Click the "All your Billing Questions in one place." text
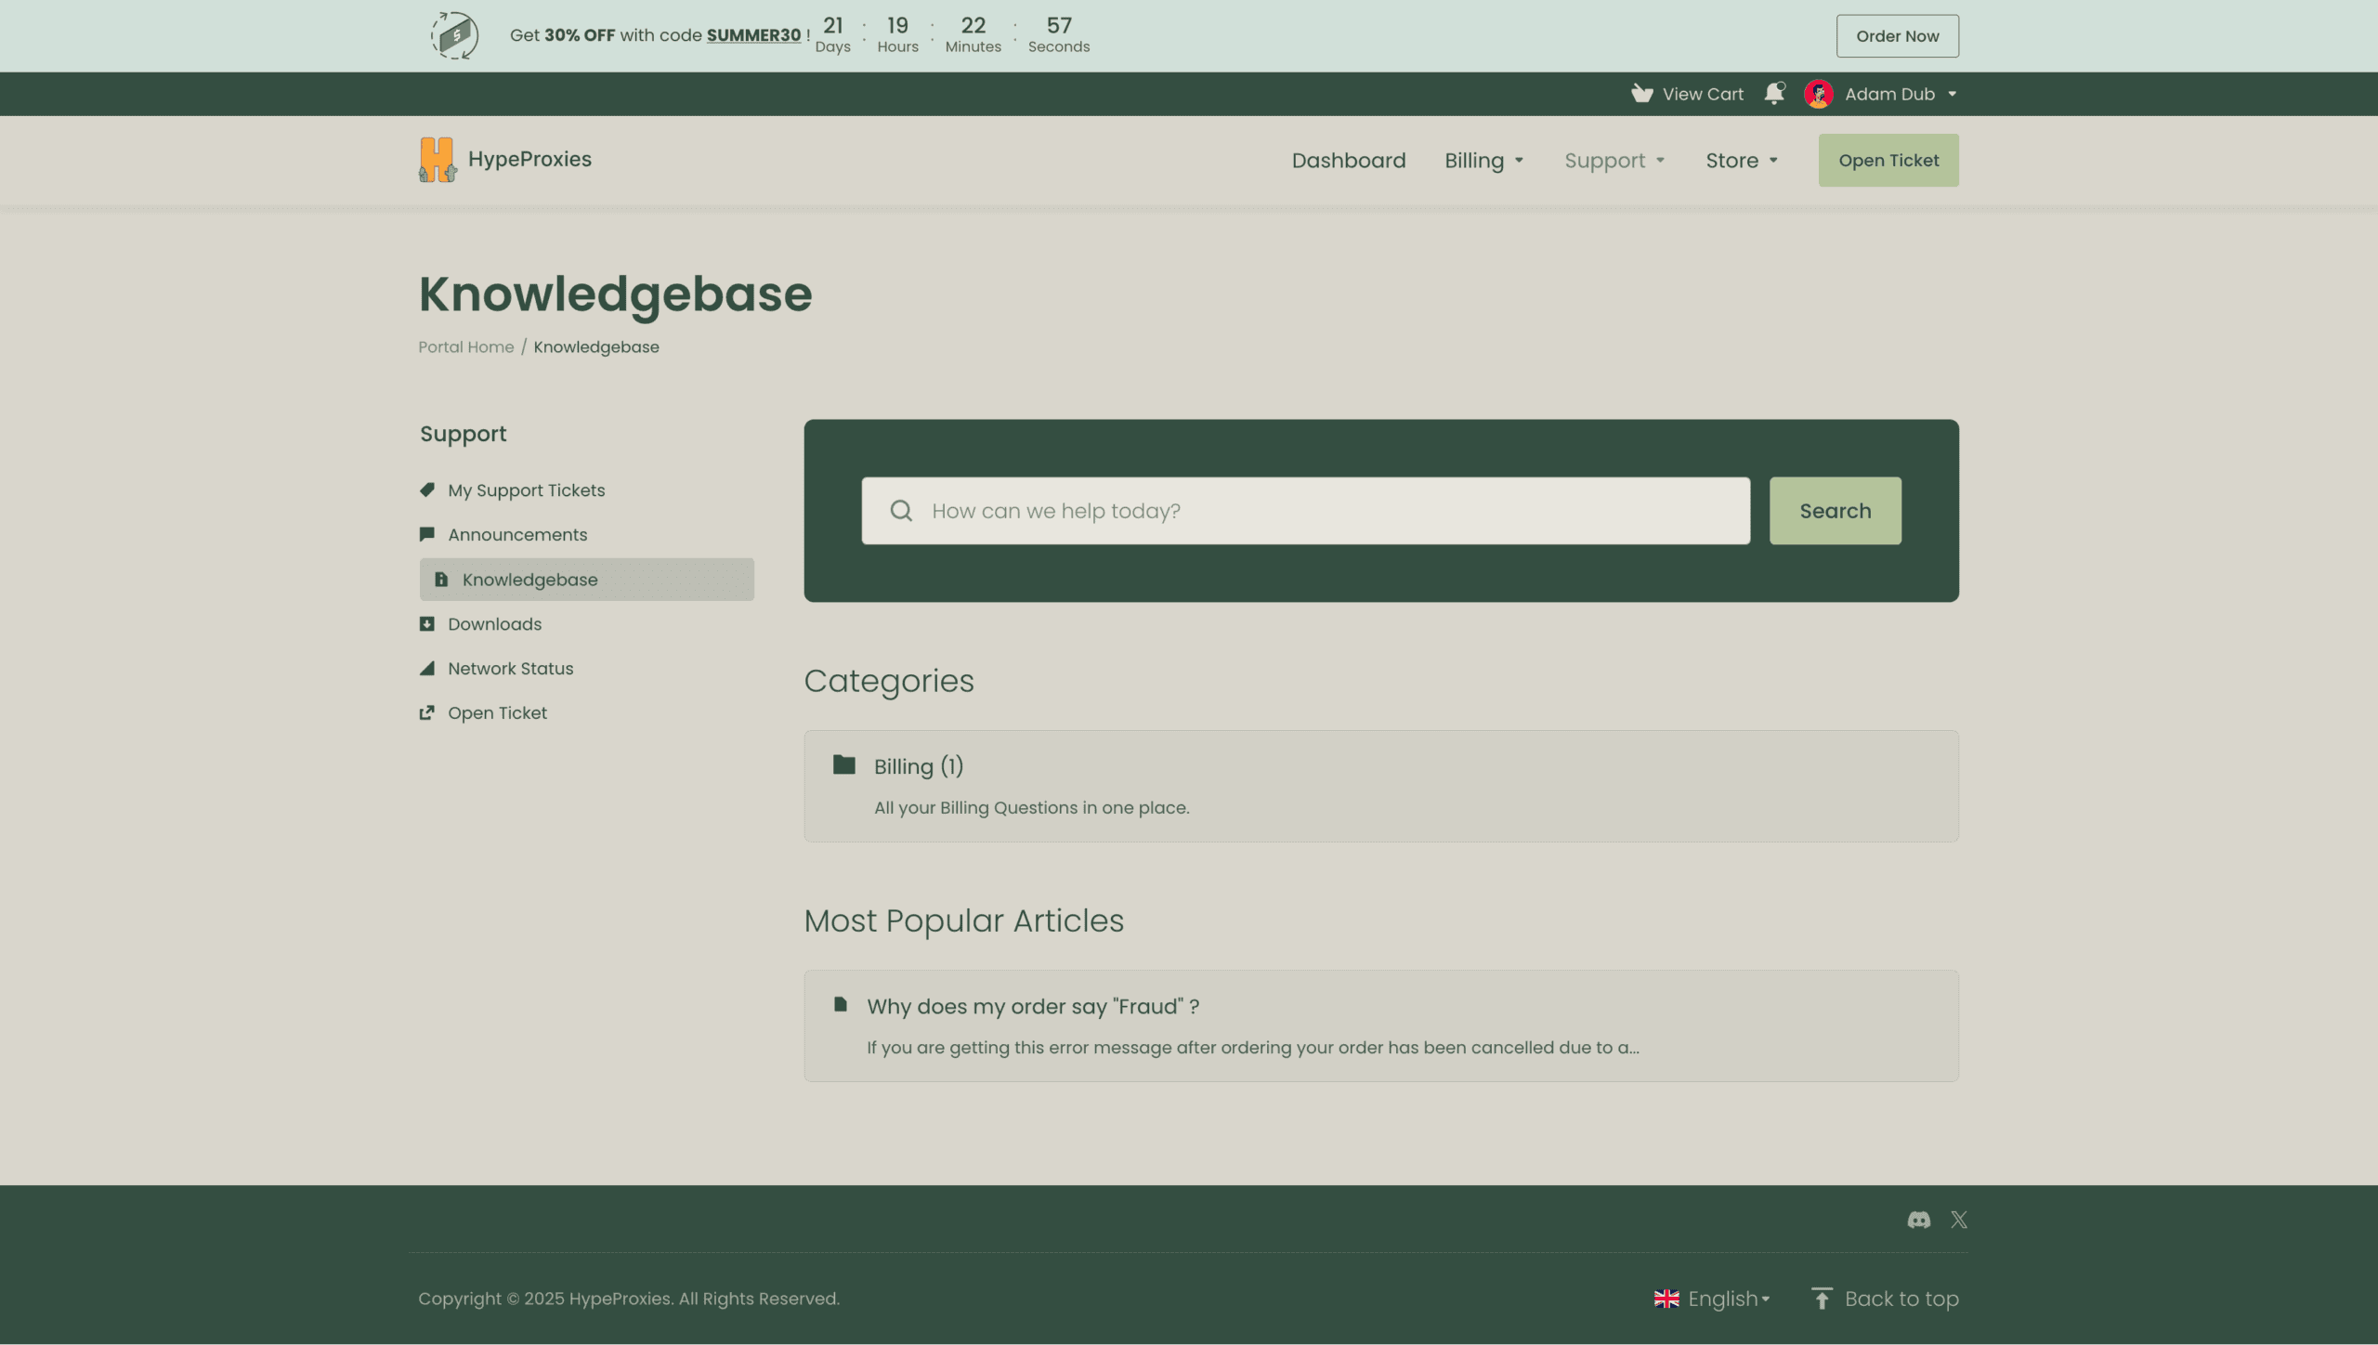This screenshot has height=1345, width=2378. click(1031, 807)
